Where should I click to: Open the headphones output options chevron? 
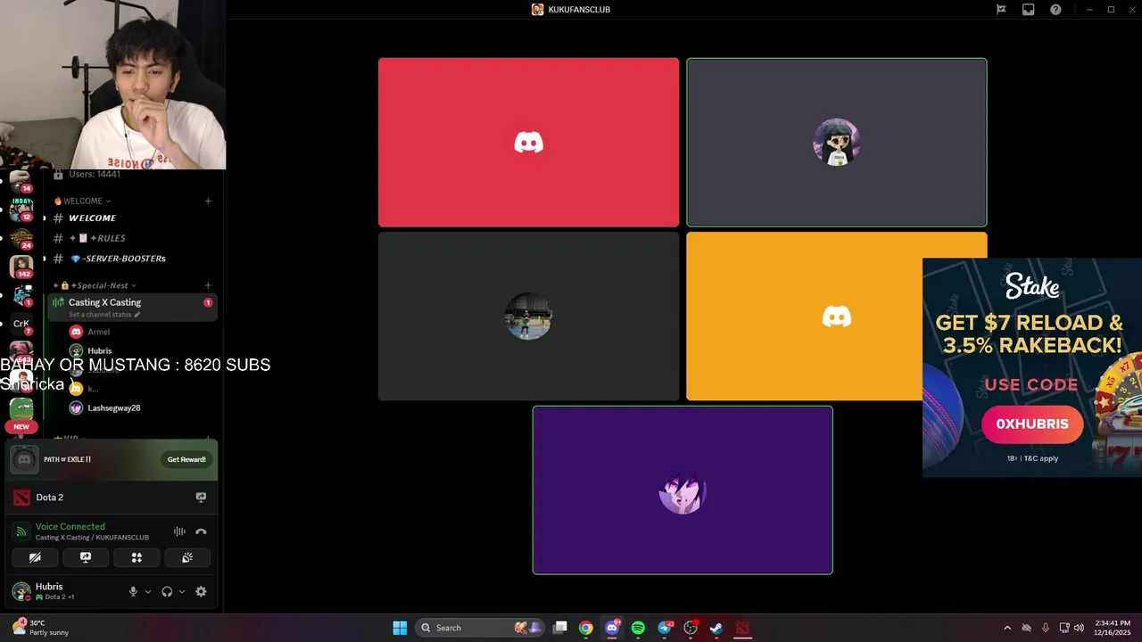[x=182, y=591]
